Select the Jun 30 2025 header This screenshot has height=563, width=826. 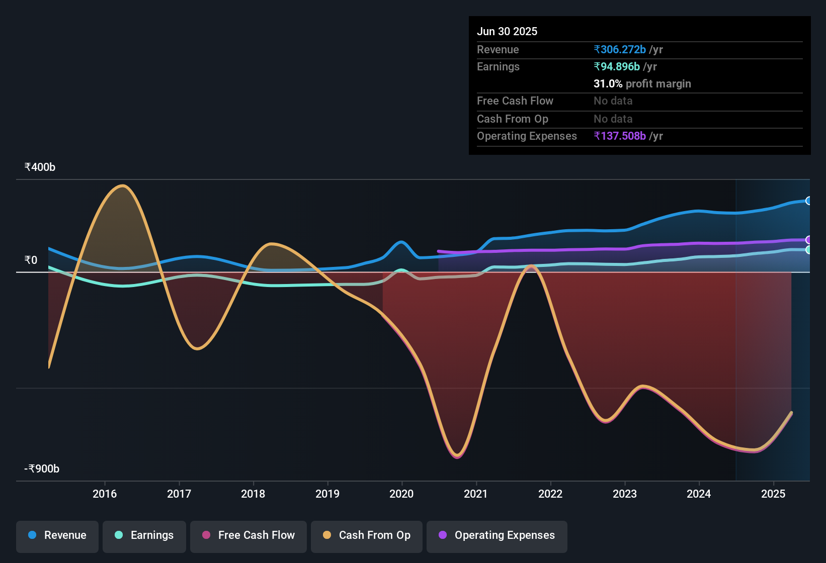[x=508, y=31]
